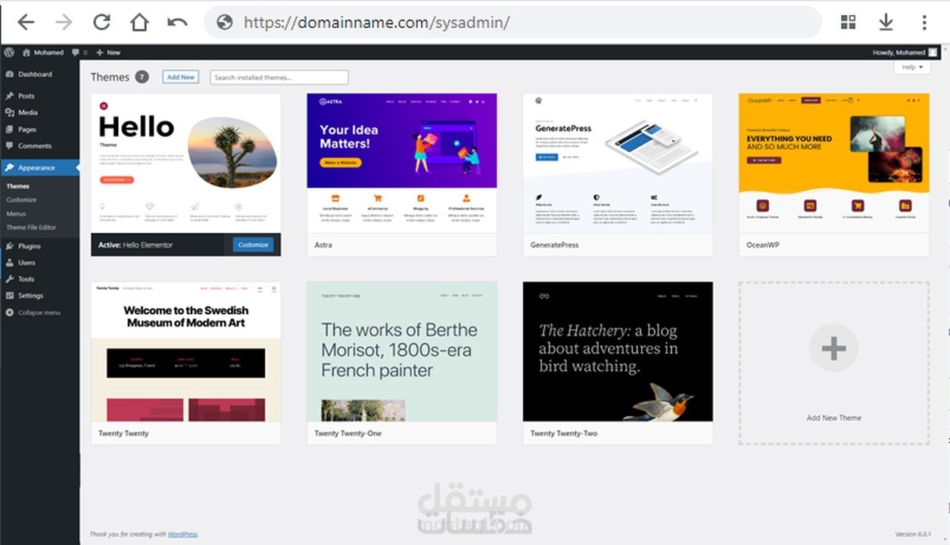Open browser downloads icon
The width and height of the screenshot is (950, 545).
[x=886, y=22]
